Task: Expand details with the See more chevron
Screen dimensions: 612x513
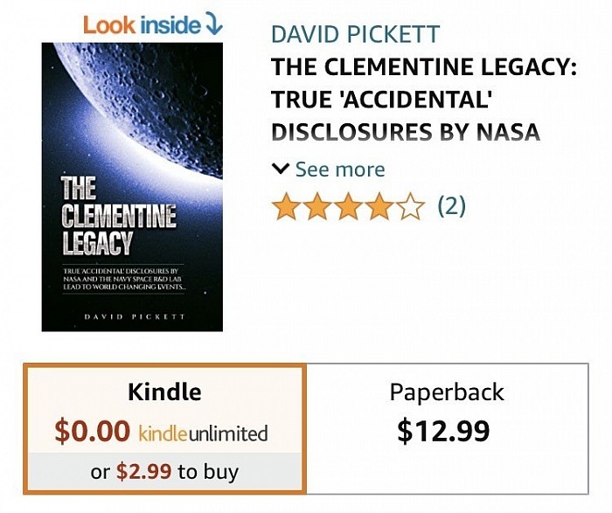Action: click(281, 170)
